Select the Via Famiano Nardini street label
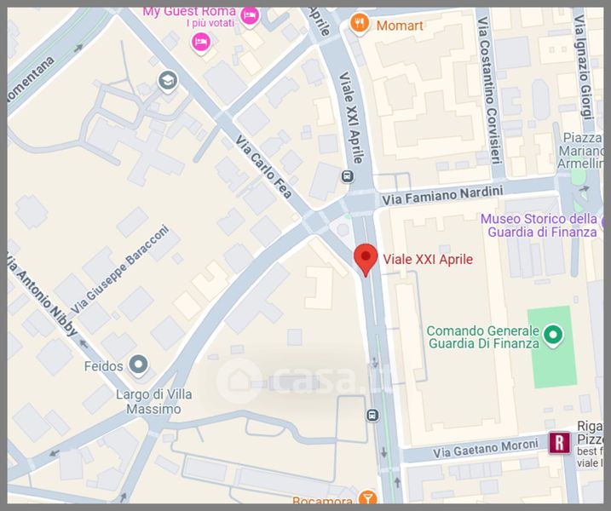Viewport: 611px width, 511px height. (442, 195)
